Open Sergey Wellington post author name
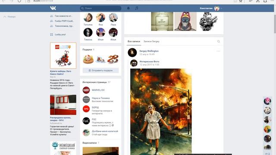276x155 pixels. 149,51
